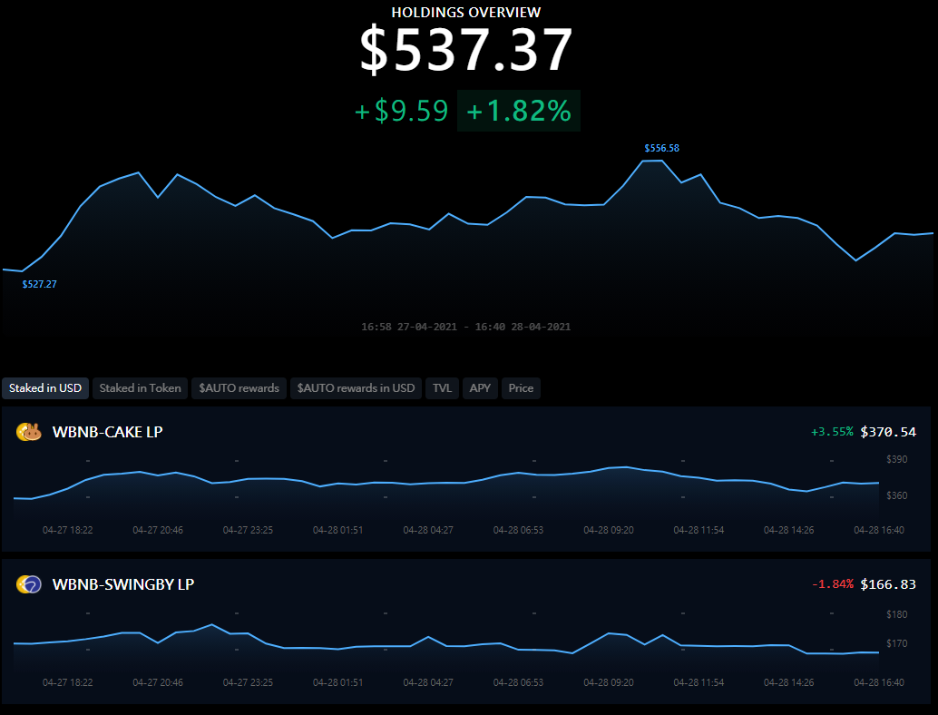
Task: Click the $537.37 total holdings value
Action: point(466,50)
